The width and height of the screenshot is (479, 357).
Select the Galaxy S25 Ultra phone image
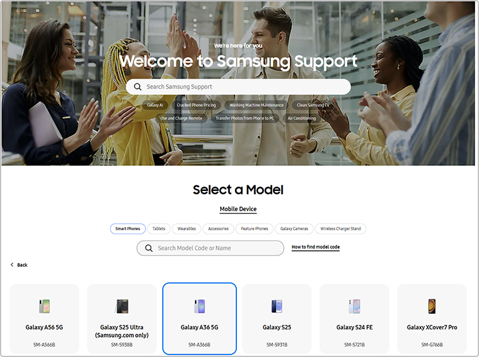pyautogui.click(x=122, y=306)
